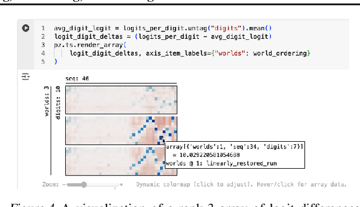The height and width of the screenshot is (207, 360).
Task: Click closing parenthesis on line 5
Action: 56,61
